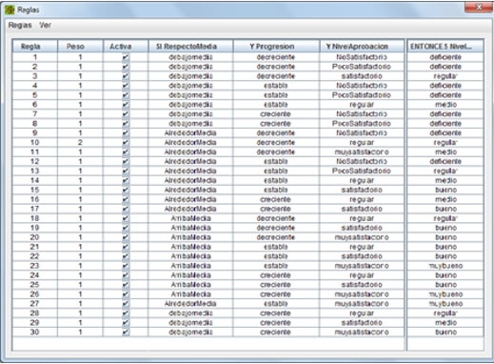Toggle the Activa checkbox for rule 19
Image resolution: width=494 pixels, height=364 pixels.
coord(126,228)
